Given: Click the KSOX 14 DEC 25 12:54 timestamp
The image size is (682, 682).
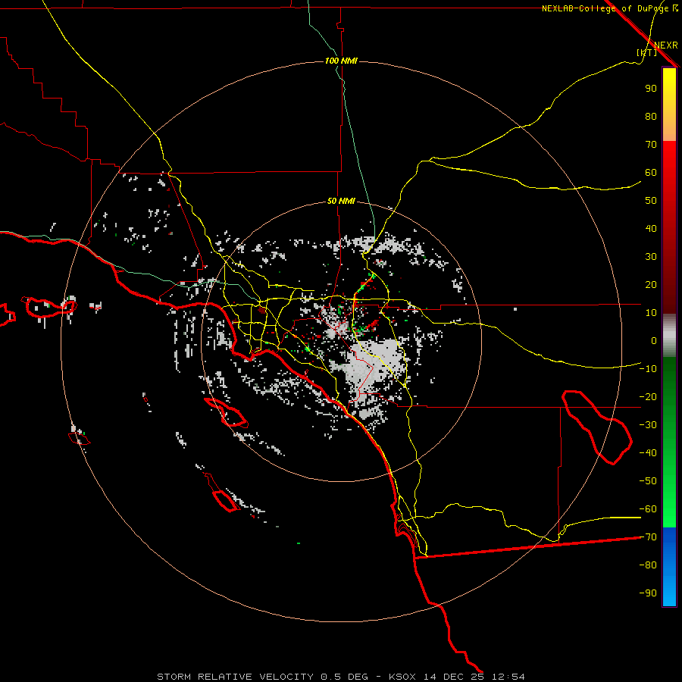Looking at the screenshot, I should click(x=457, y=677).
